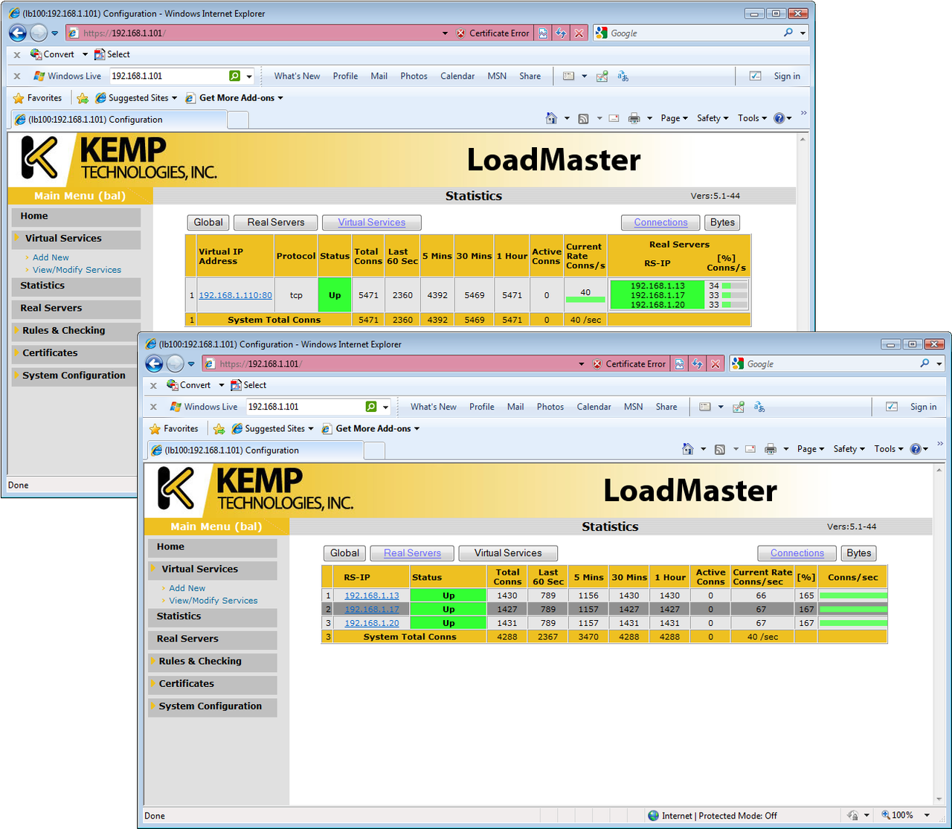Click Windows Live logo in front window

pyautogui.click(x=176, y=407)
